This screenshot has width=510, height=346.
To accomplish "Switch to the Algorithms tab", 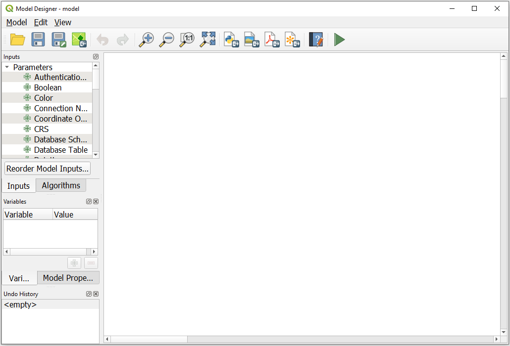I will coord(61,185).
